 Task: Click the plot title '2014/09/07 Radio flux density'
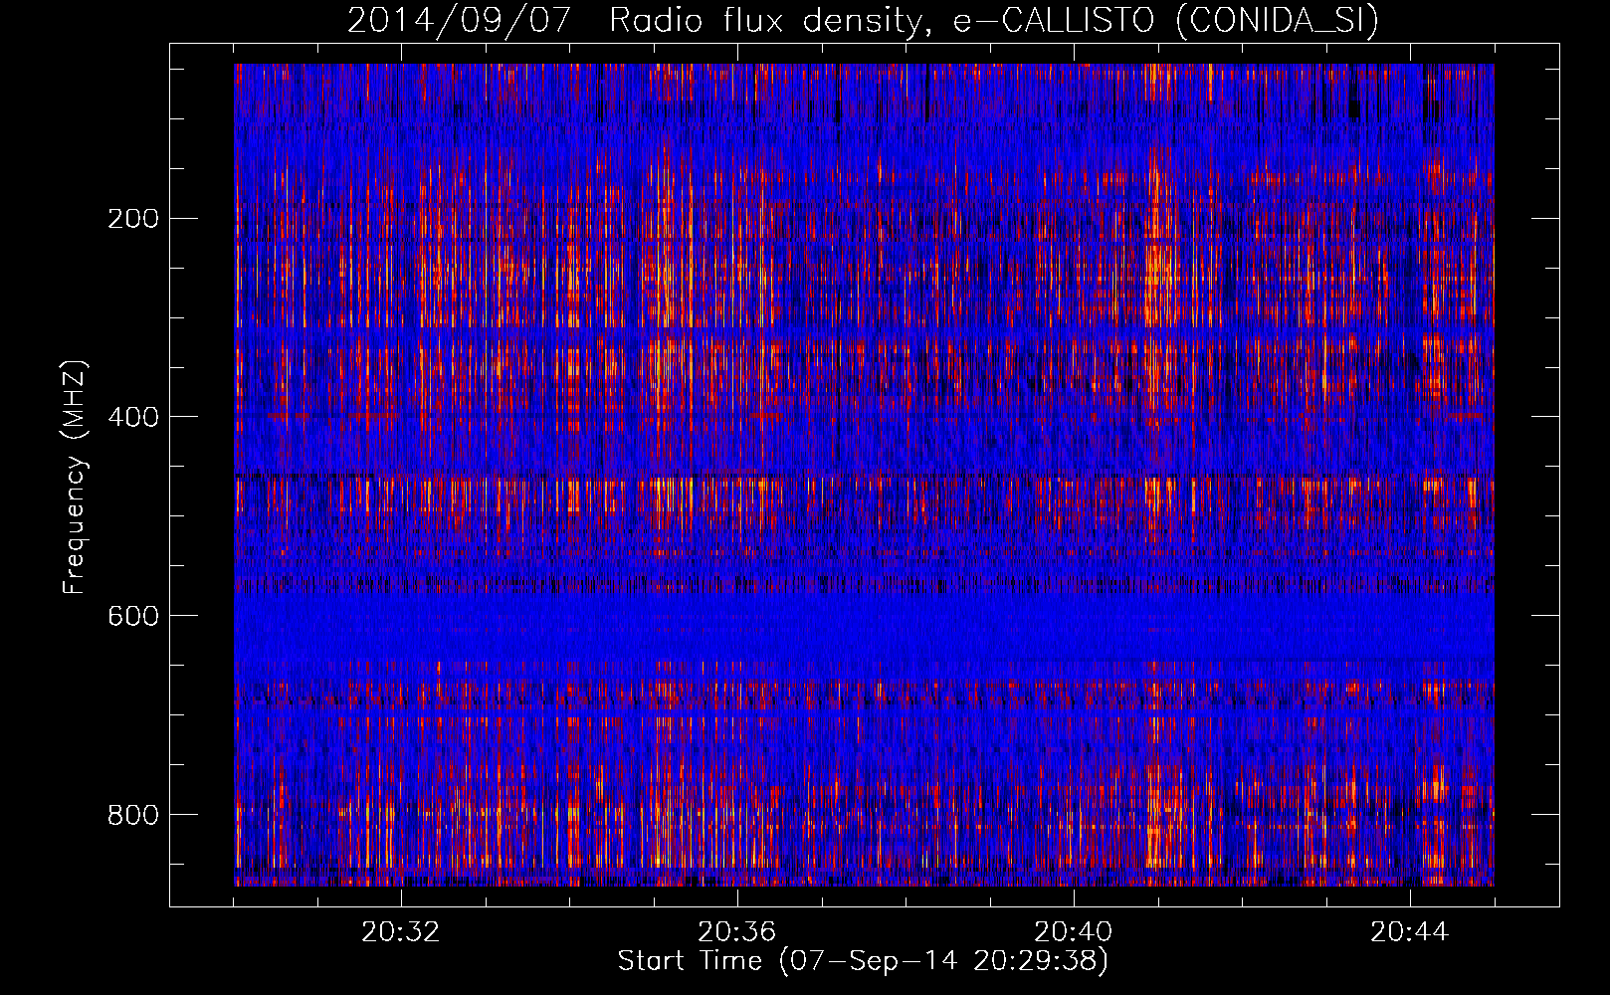(863, 20)
